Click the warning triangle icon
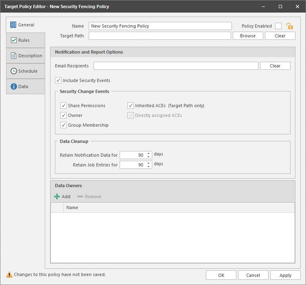306x285 pixels. (x=9, y=274)
